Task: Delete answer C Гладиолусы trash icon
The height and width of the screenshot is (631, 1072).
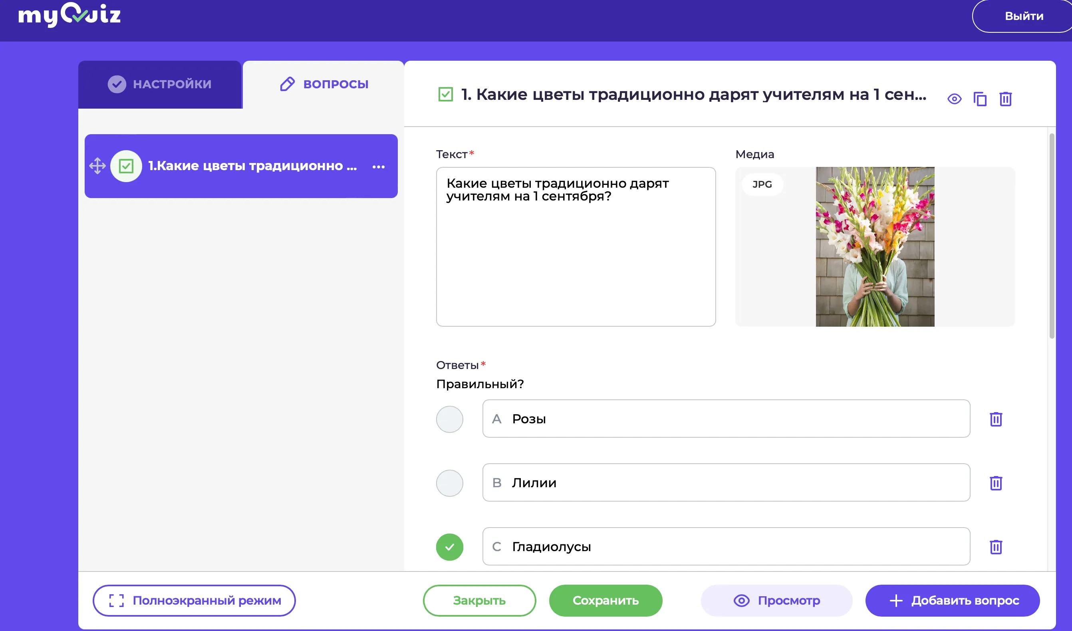Action: point(995,547)
